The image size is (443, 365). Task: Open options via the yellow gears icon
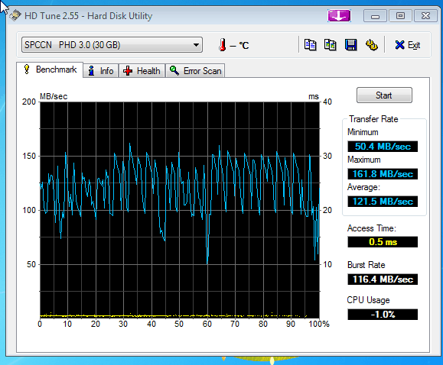click(x=372, y=45)
